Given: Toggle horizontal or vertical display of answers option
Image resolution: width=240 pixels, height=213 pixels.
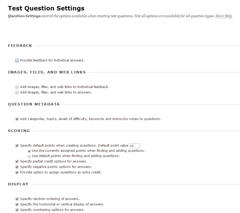Looking at the screenshot, I should [x=17, y=205].
